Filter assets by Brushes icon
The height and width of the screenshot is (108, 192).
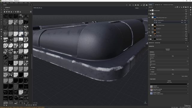tap(13, 12)
